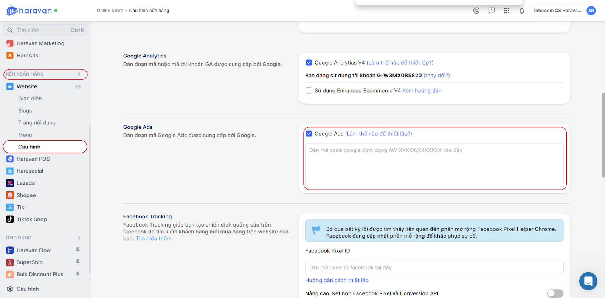
Task: Open the Shopee sales channel
Action: [x=26, y=195]
